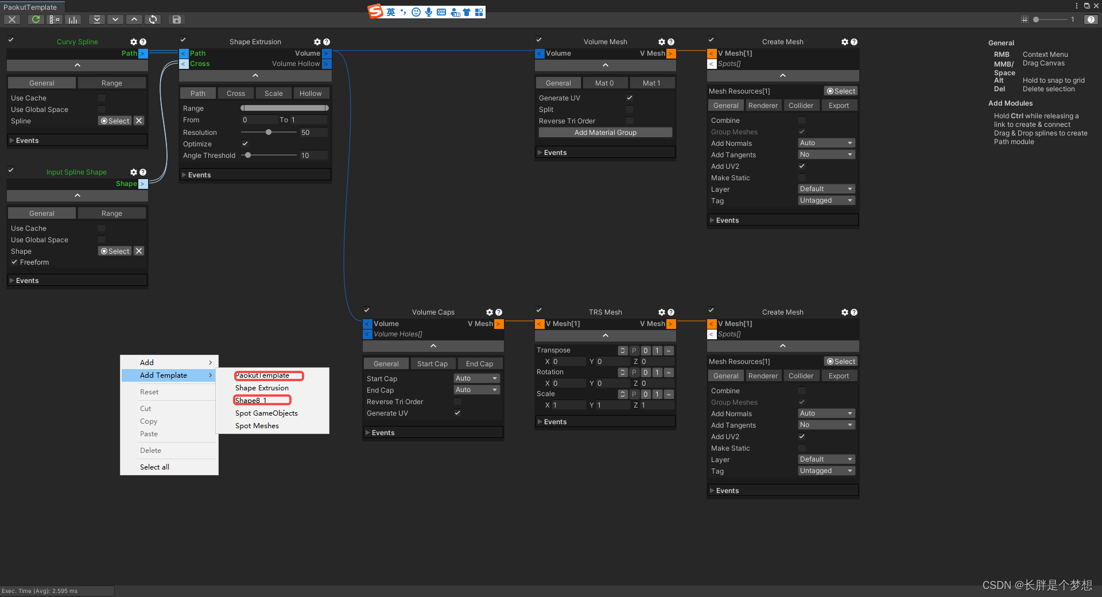Clear the Shape field with X button
The width and height of the screenshot is (1102, 597).
point(139,251)
